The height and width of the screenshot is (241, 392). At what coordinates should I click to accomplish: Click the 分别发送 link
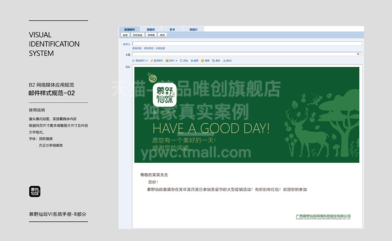pyautogui.click(x=160, y=48)
